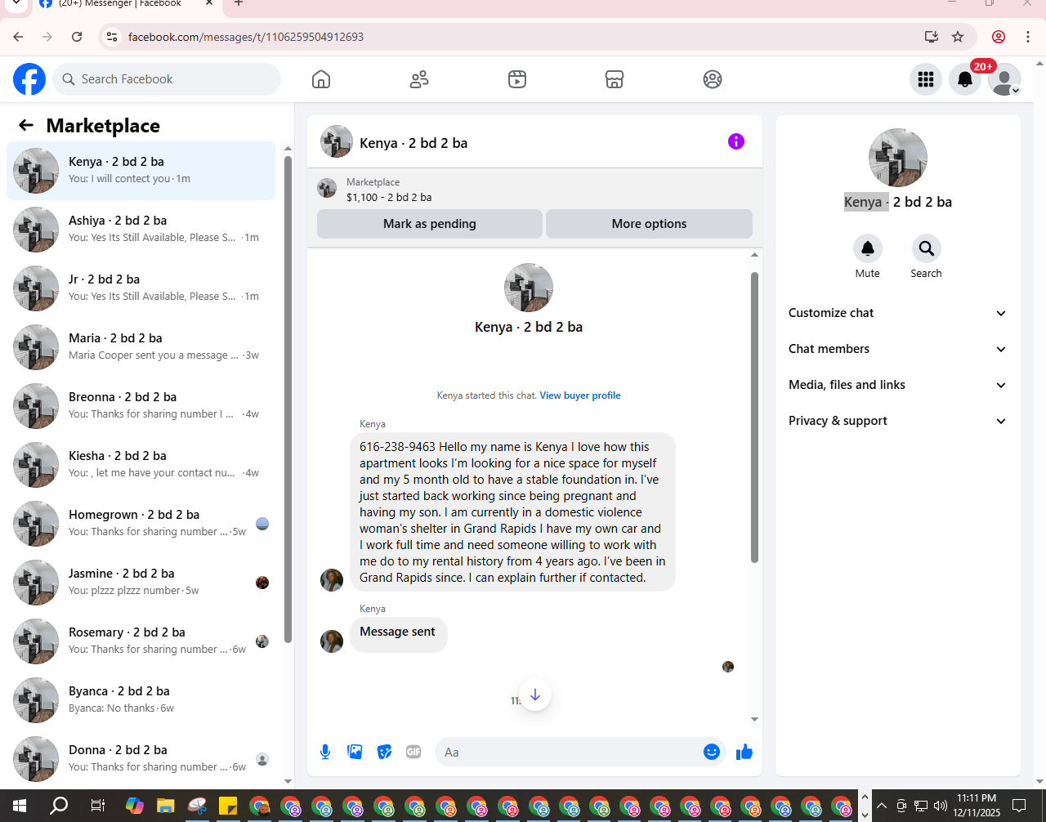Click the Search Facebook field

coord(168,79)
